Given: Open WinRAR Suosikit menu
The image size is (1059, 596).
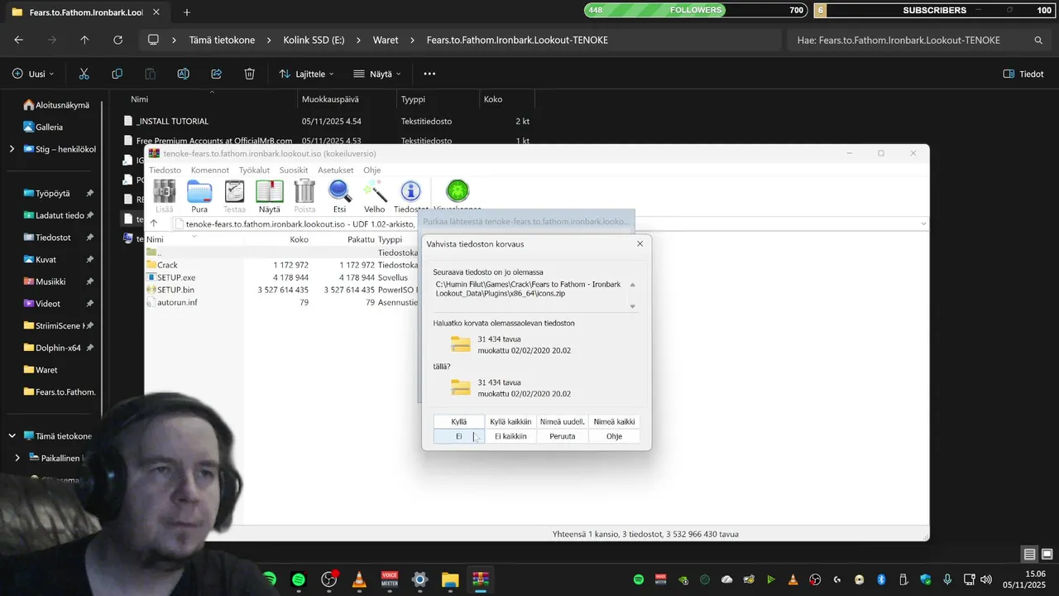Looking at the screenshot, I should click(x=294, y=170).
